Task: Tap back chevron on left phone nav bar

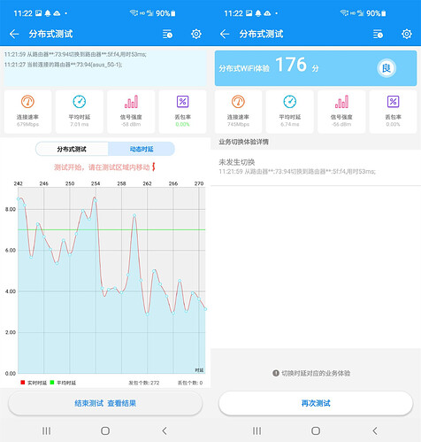Action: tap(165, 430)
